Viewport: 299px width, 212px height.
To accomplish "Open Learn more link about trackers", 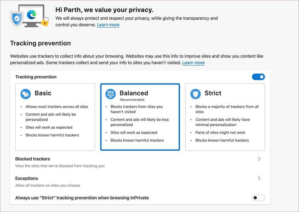I will pyautogui.click(x=193, y=63).
